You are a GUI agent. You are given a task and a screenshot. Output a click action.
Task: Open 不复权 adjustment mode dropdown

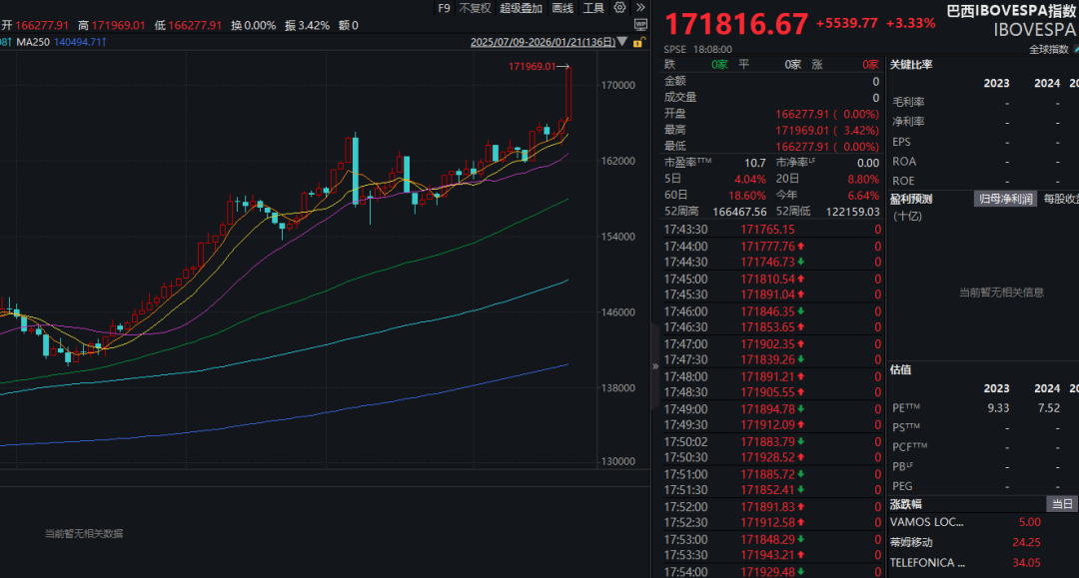pos(475,8)
